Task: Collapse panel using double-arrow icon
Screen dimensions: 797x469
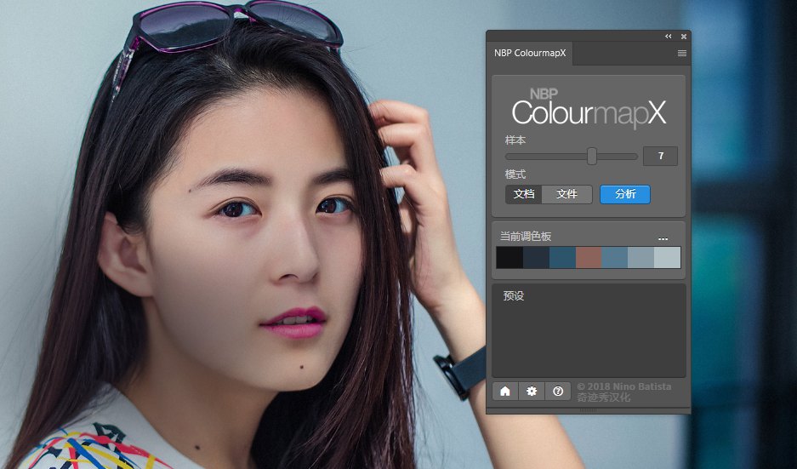Action: (669, 36)
